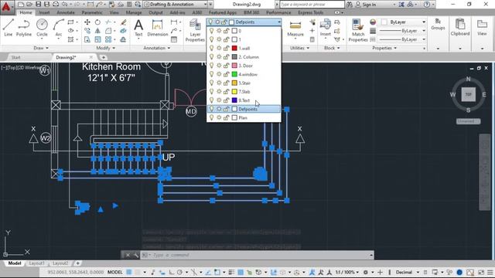Lock the 7.Slab layer with padlock icon

click(226, 91)
